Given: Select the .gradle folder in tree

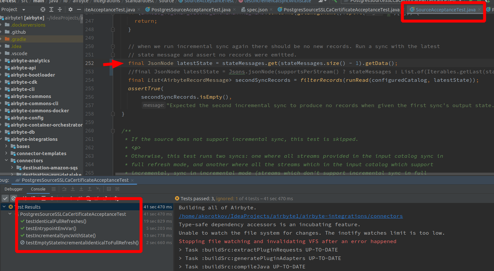Looking at the screenshot, I should (18, 39).
